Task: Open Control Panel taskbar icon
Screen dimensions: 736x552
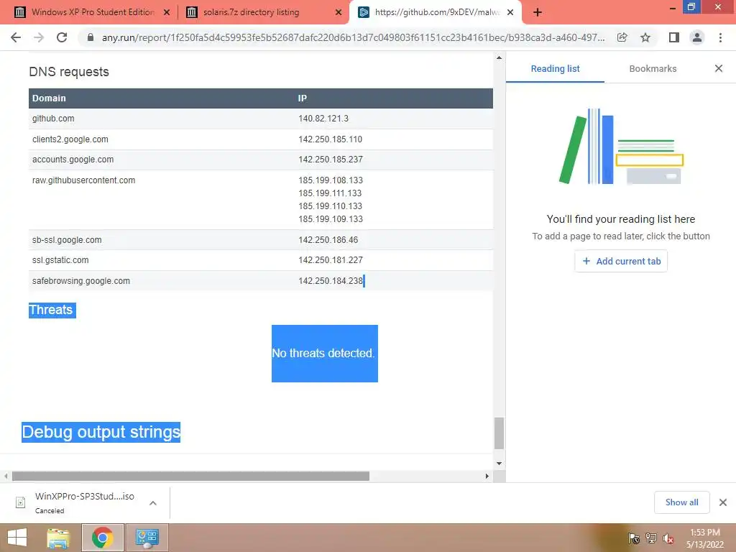Action: click(x=147, y=538)
